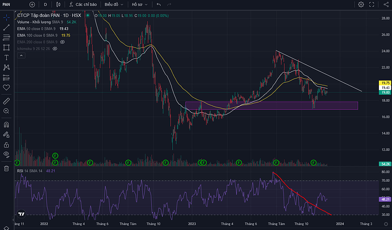Select the EMA 200 close legend
392x230 pixels.
(x=37, y=42)
